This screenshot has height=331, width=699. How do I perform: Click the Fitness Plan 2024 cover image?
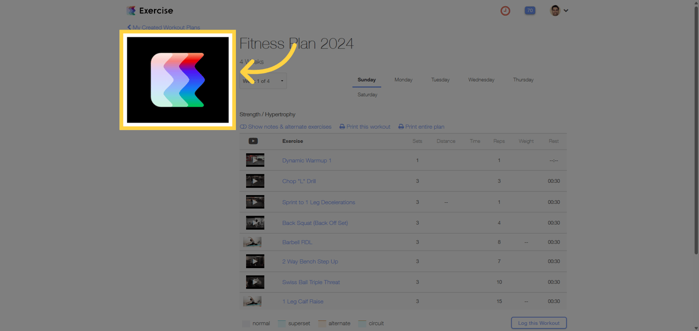178,80
